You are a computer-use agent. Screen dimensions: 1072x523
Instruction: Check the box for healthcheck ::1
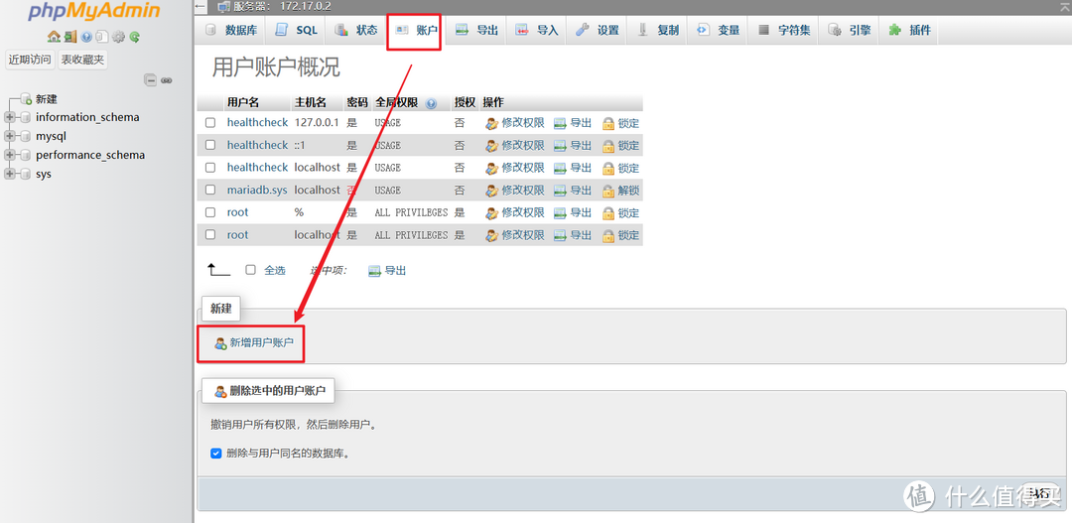(x=210, y=145)
